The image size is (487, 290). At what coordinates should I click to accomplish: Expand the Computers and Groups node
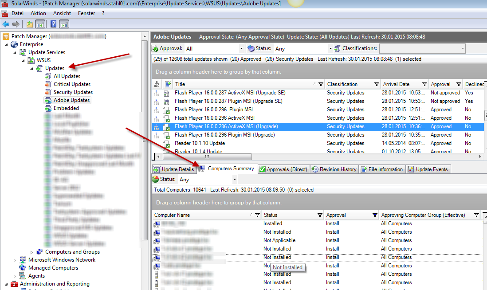(x=31, y=252)
